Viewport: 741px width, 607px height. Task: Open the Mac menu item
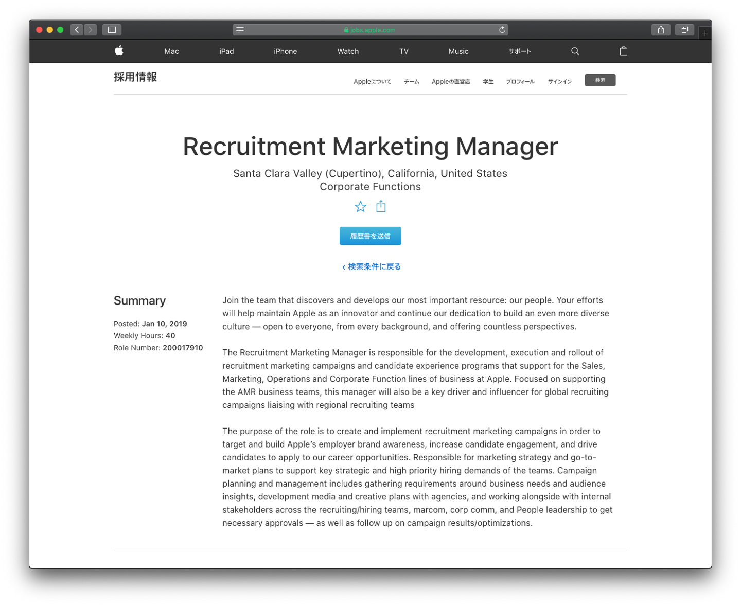pyautogui.click(x=172, y=51)
